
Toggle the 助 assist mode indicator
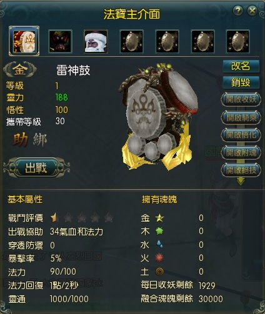tap(21, 140)
